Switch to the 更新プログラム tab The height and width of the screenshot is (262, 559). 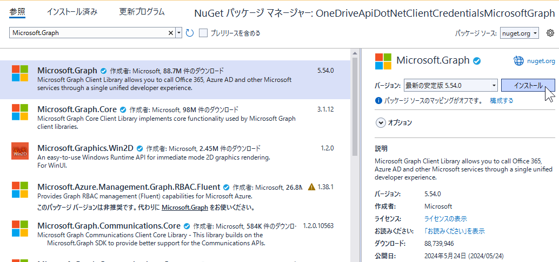(x=142, y=12)
